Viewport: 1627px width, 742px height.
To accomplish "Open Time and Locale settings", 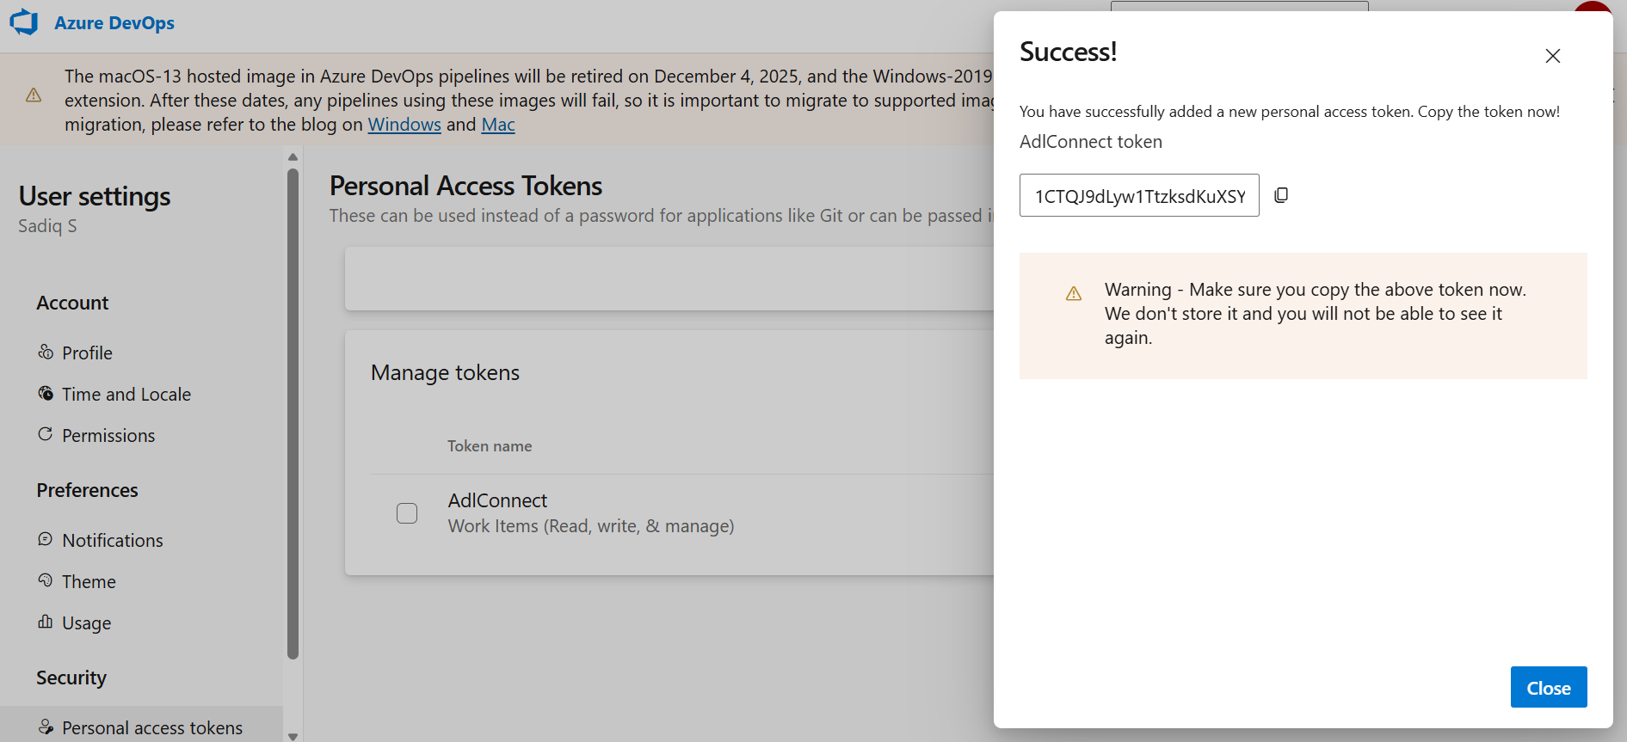I will [126, 394].
